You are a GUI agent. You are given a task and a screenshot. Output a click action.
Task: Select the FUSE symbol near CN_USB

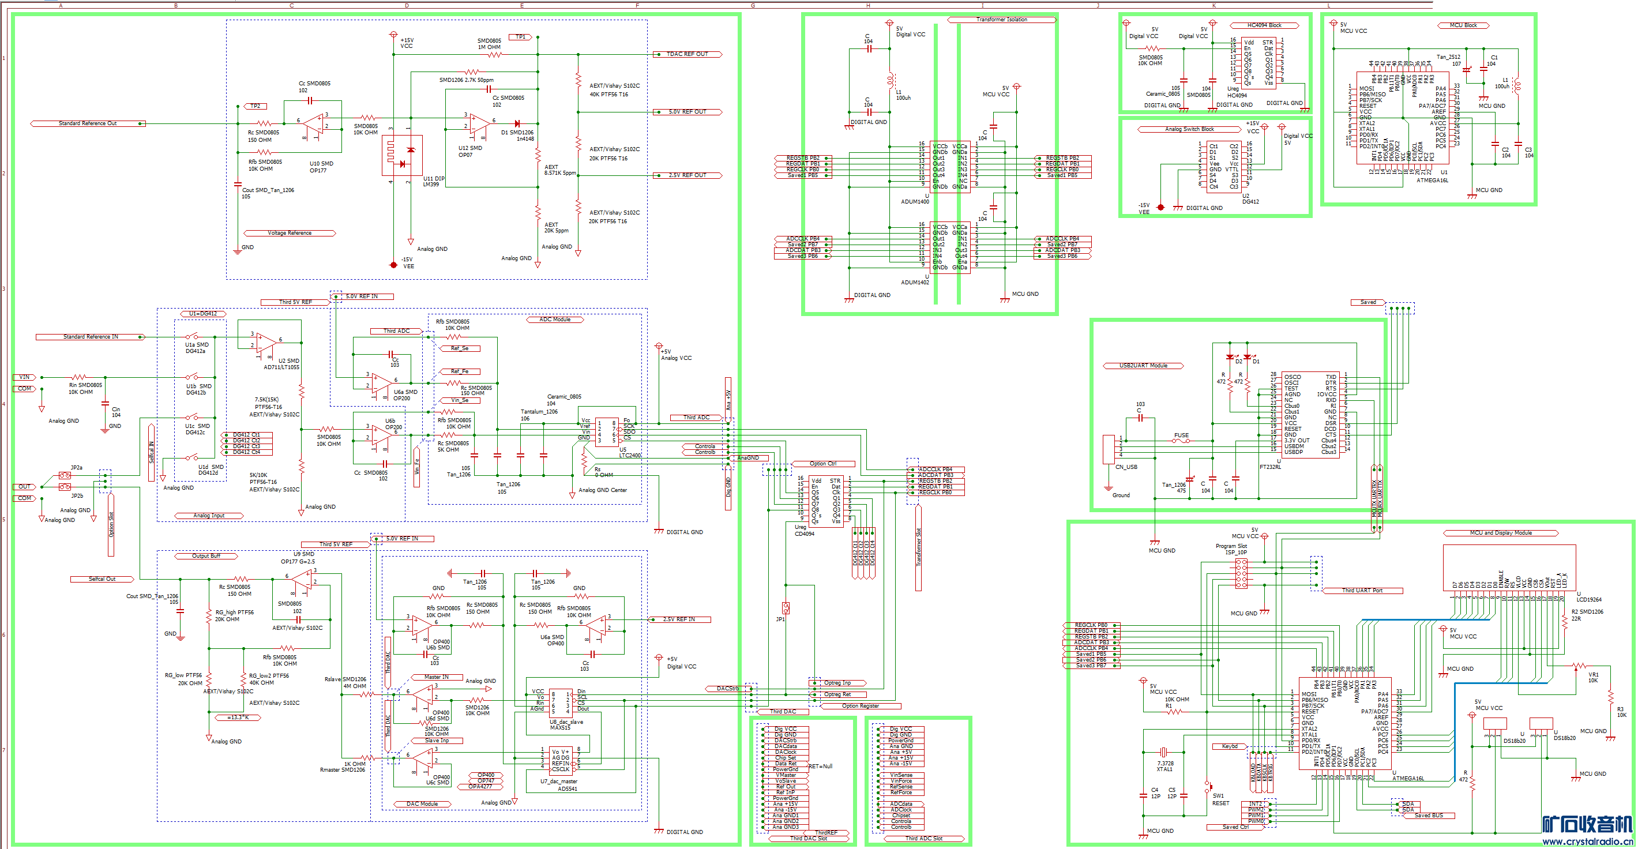[x=1181, y=441]
